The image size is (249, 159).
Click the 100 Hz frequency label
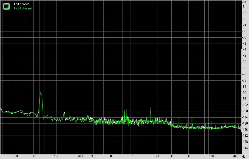57,156
